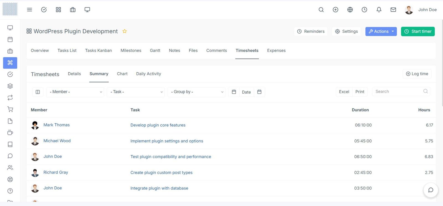Viewport: 443px width, 206px height.
Task: Open the grid apps icon in top bar
Action: coord(58,10)
